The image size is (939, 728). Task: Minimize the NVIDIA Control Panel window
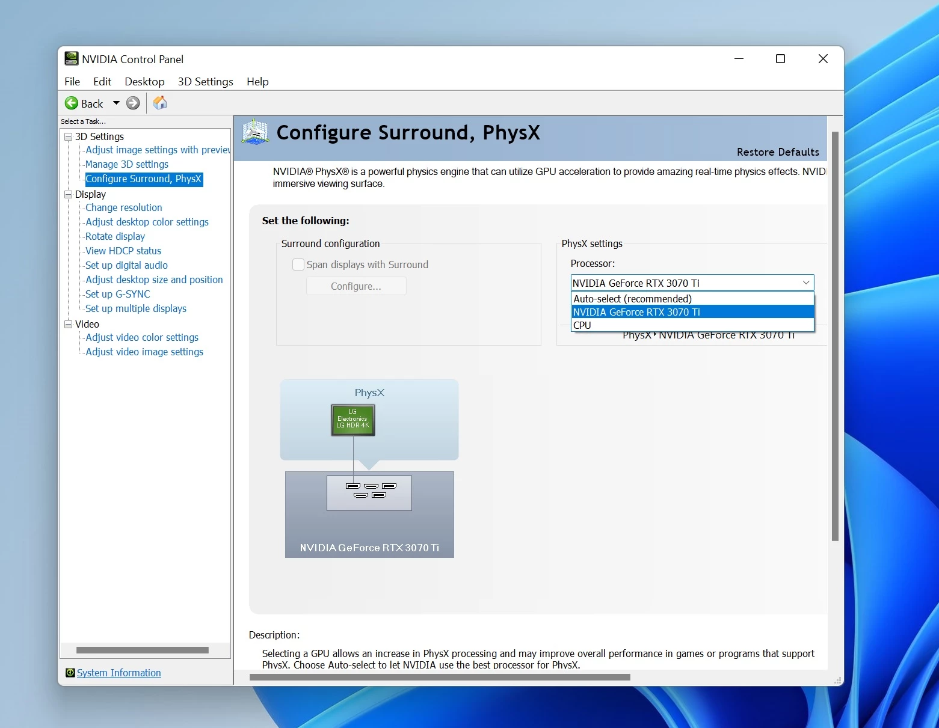point(739,59)
